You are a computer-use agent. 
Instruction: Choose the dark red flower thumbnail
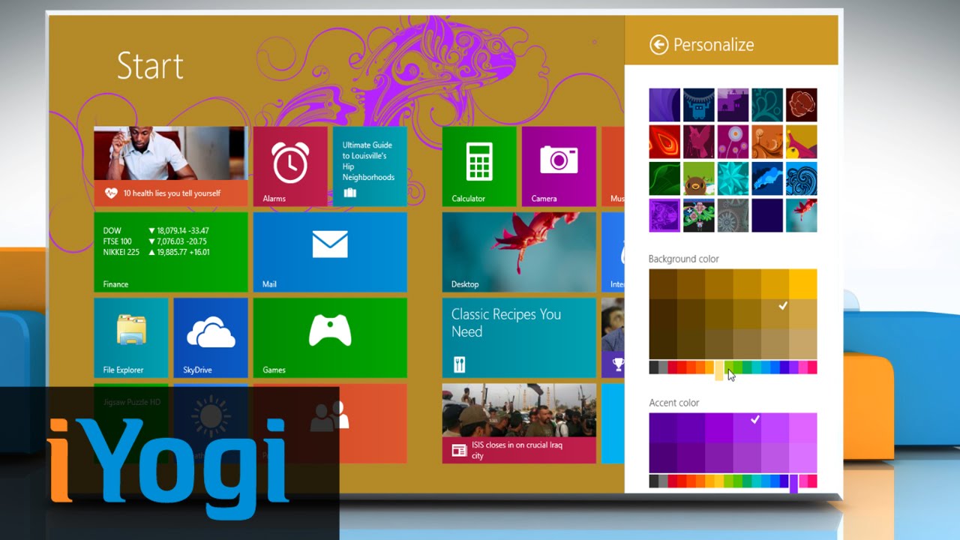tap(802, 105)
